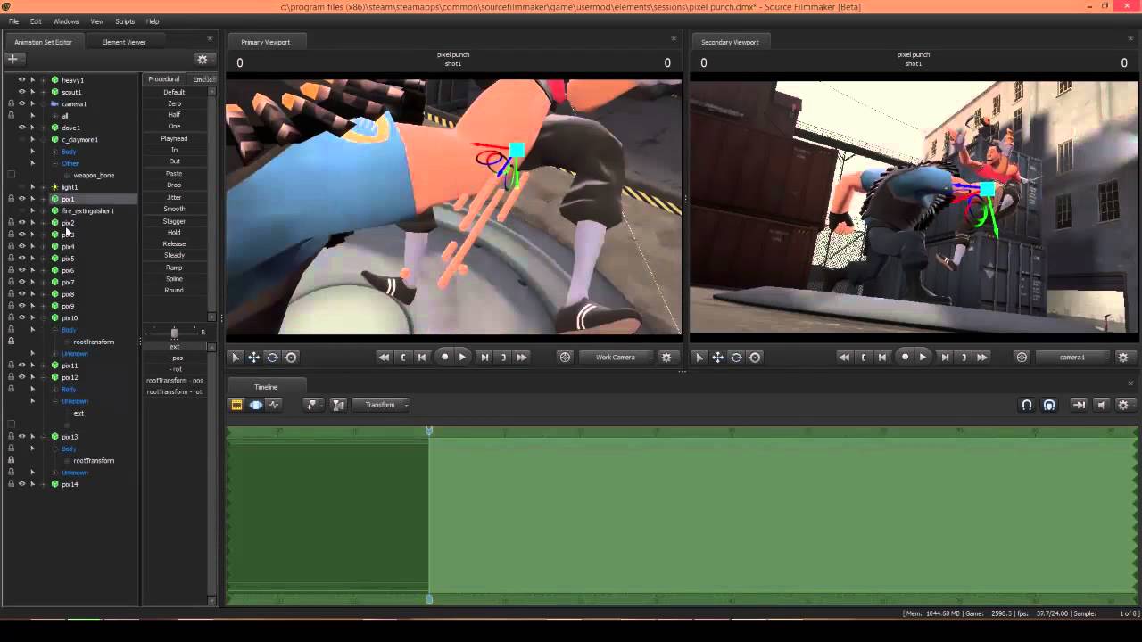Rewind playback in the Primary Viewport
This screenshot has width=1142, height=642.
pos(384,357)
